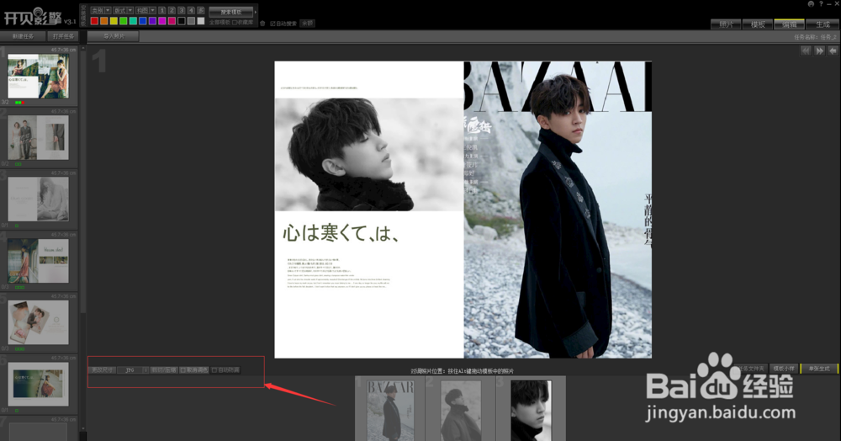Open the 构图 composition dropdown
This screenshot has width=841, height=441.
pyautogui.click(x=145, y=11)
